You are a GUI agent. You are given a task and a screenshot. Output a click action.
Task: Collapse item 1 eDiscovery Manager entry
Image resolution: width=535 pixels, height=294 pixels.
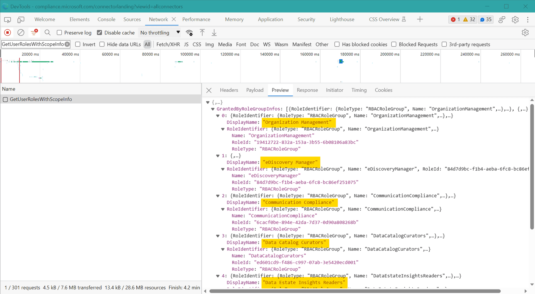[x=218, y=156]
